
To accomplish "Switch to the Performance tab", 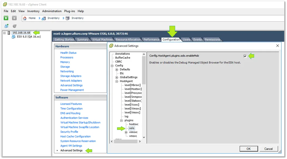I will point(151,39).
